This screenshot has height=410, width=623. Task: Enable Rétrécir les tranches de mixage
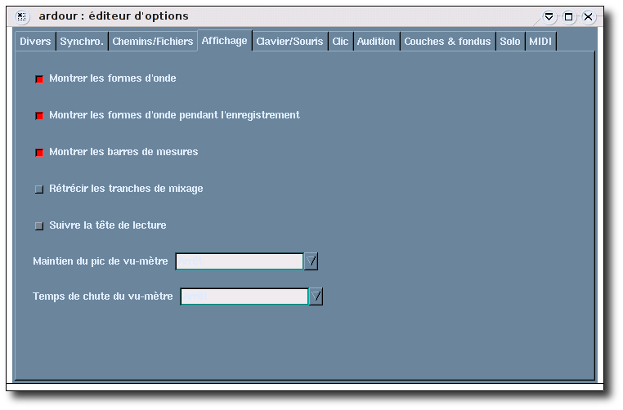[39, 189]
